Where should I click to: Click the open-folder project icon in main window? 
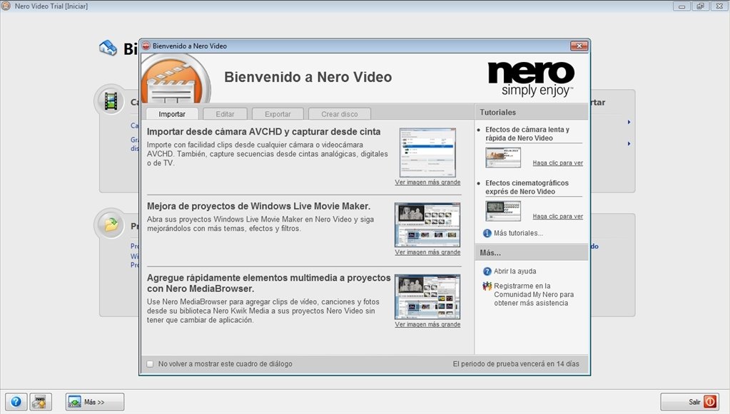[111, 225]
